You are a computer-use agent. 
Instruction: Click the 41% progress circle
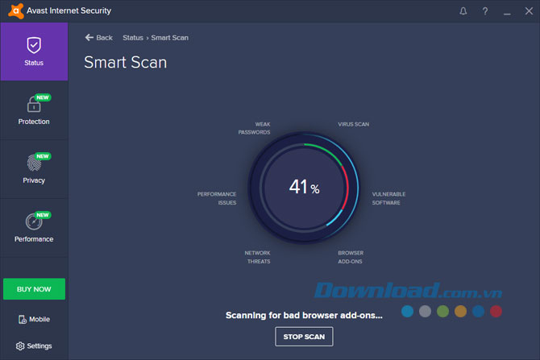tap(304, 188)
